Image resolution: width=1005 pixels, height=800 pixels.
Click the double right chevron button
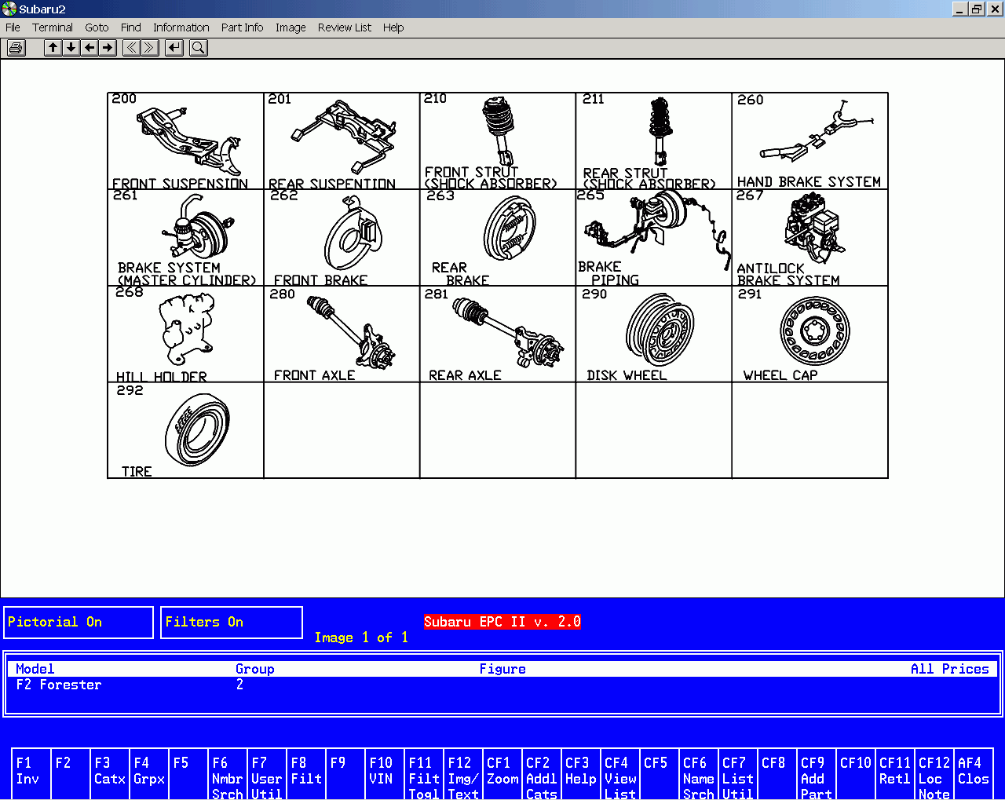[x=149, y=48]
